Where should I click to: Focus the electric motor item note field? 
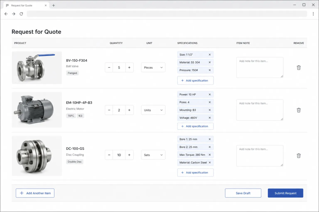coord(260,110)
